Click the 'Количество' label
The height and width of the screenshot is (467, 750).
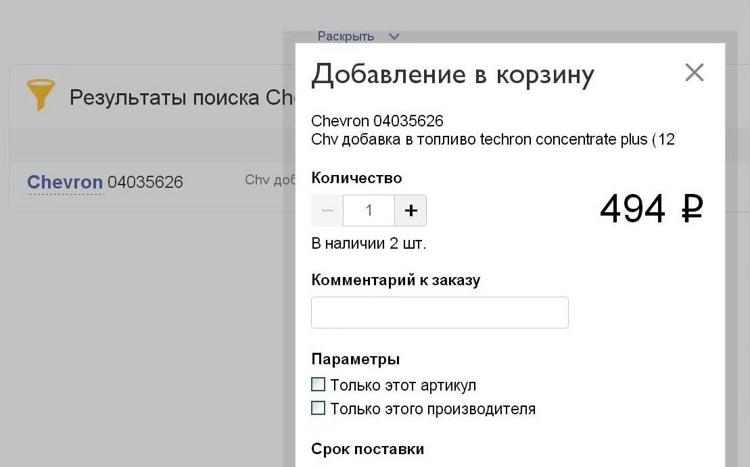[x=356, y=178]
